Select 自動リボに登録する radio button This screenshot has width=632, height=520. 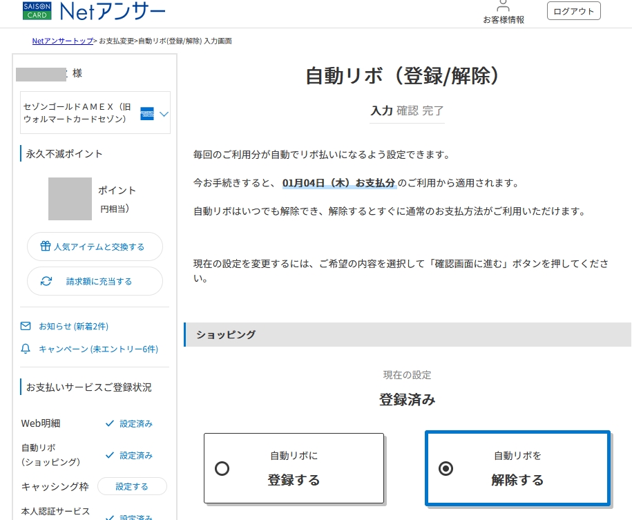point(222,468)
